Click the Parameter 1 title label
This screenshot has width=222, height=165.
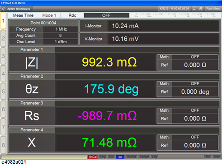coord(32,50)
